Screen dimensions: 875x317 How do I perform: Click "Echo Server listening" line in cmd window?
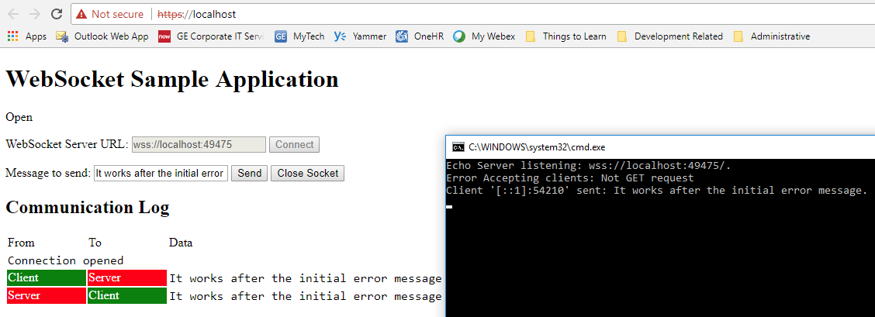click(x=589, y=166)
